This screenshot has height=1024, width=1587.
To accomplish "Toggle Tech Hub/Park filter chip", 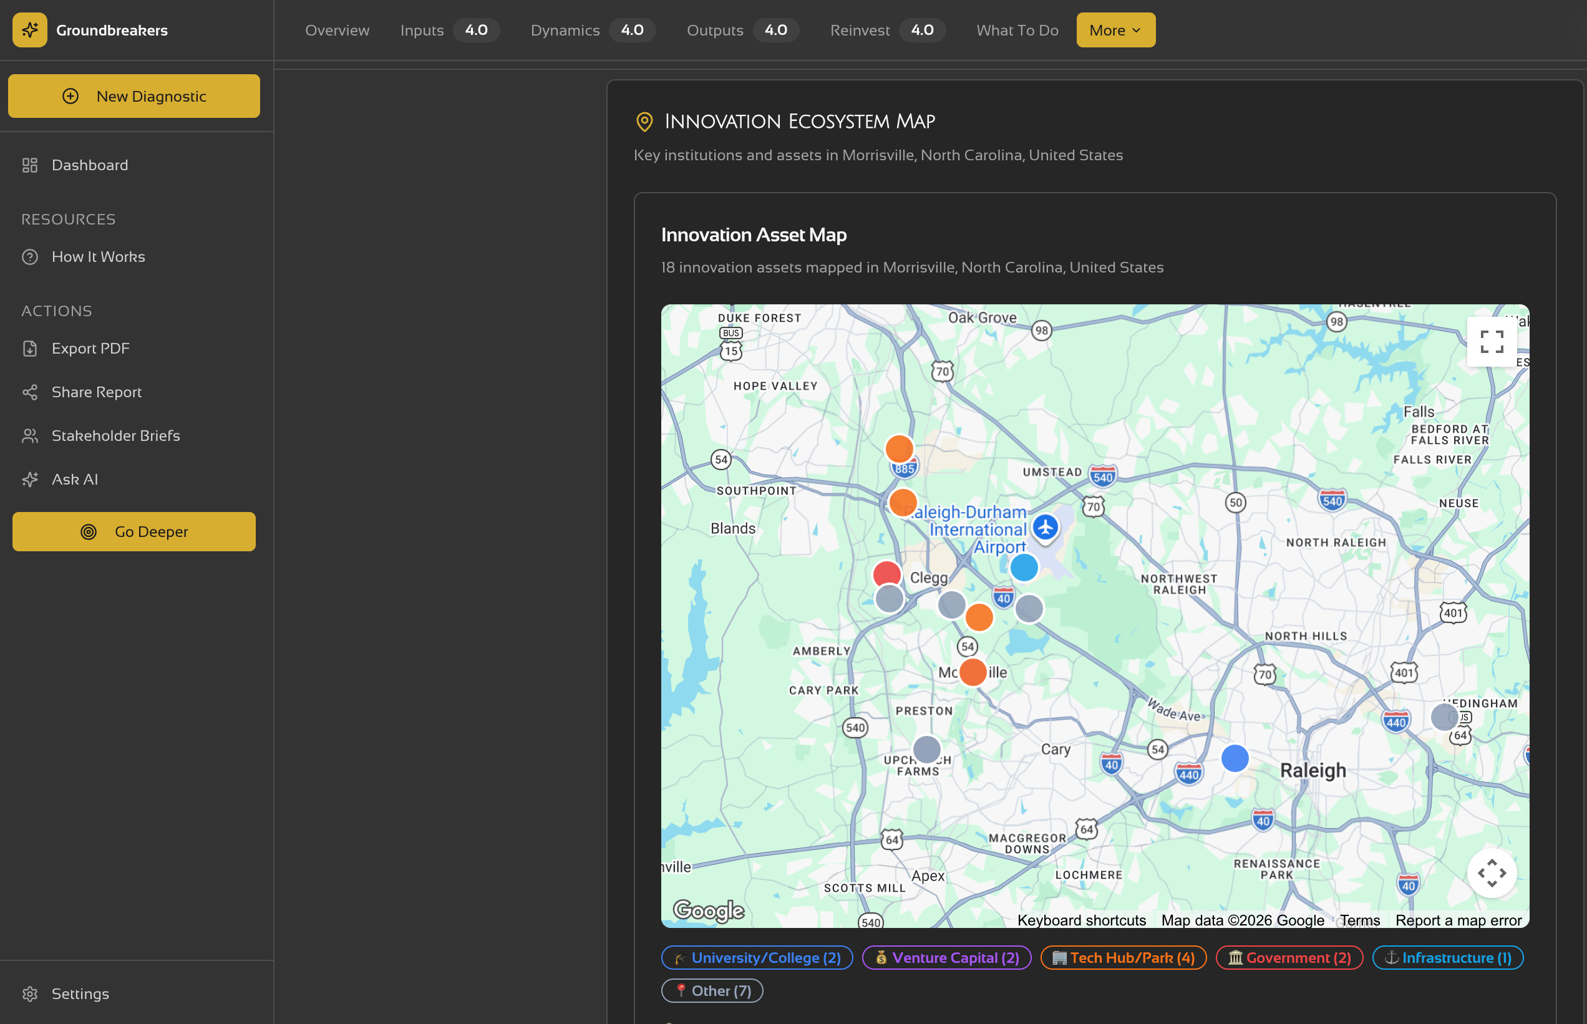I will tap(1124, 957).
